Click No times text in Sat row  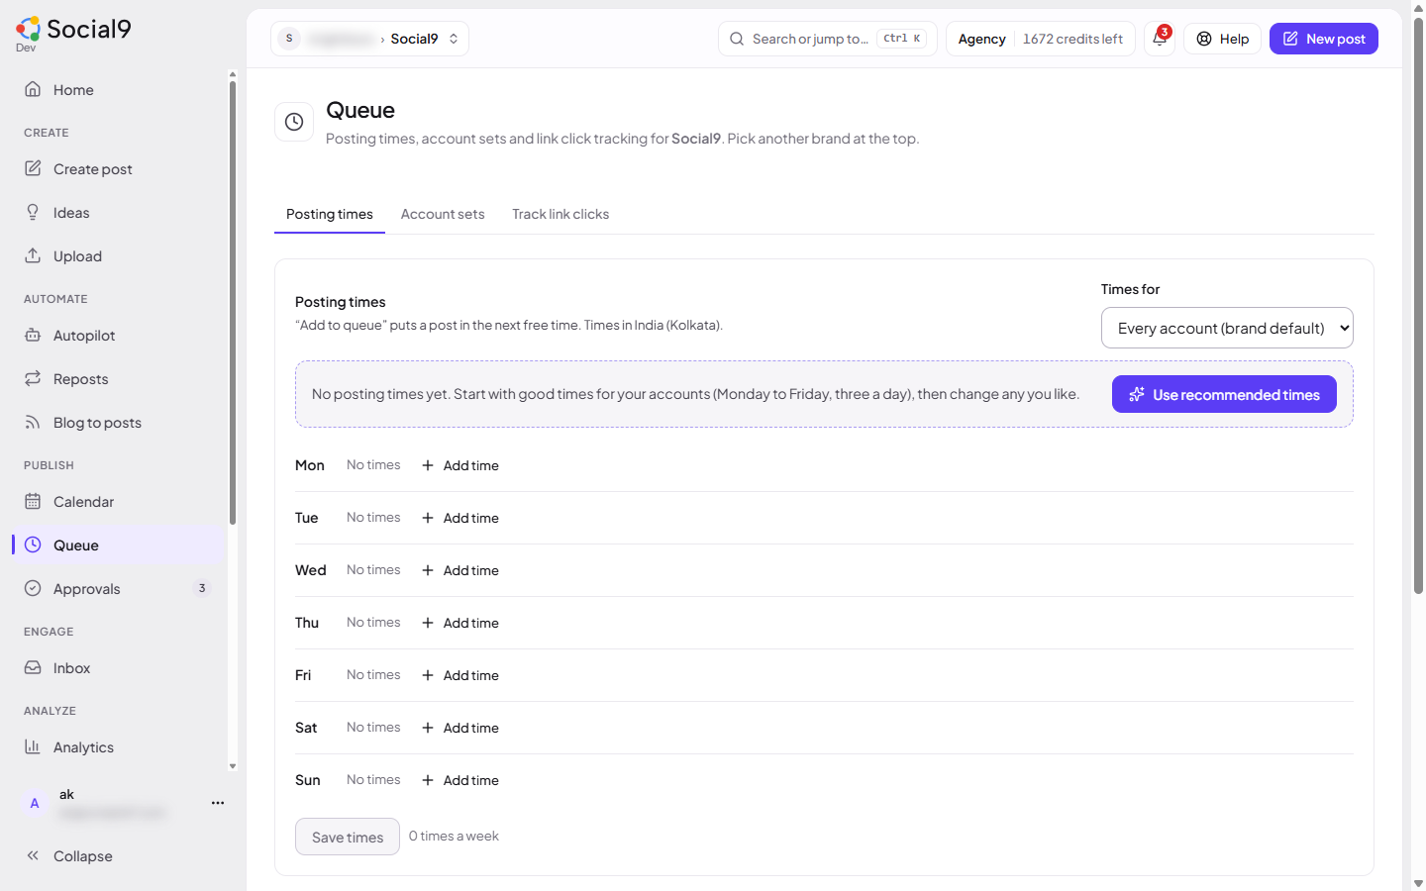pyautogui.click(x=373, y=727)
